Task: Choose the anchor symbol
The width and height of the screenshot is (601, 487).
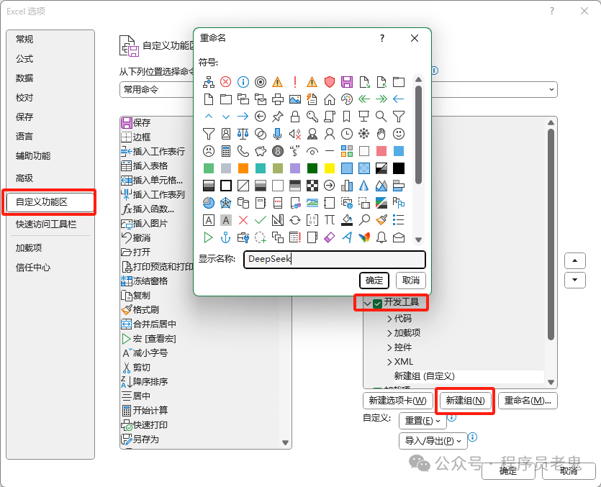Action: tap(226, 237)
